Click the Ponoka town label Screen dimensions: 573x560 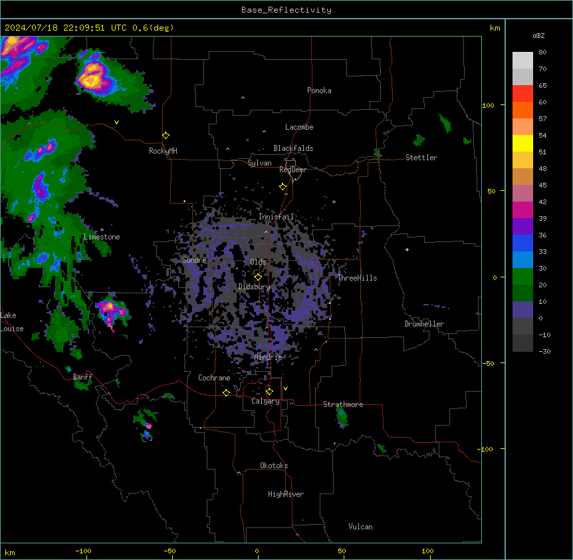[319, 90]
